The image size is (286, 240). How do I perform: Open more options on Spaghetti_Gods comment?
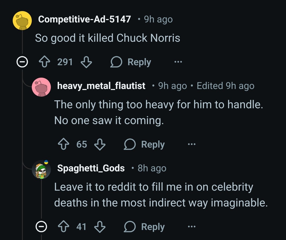tap(192, 227)
